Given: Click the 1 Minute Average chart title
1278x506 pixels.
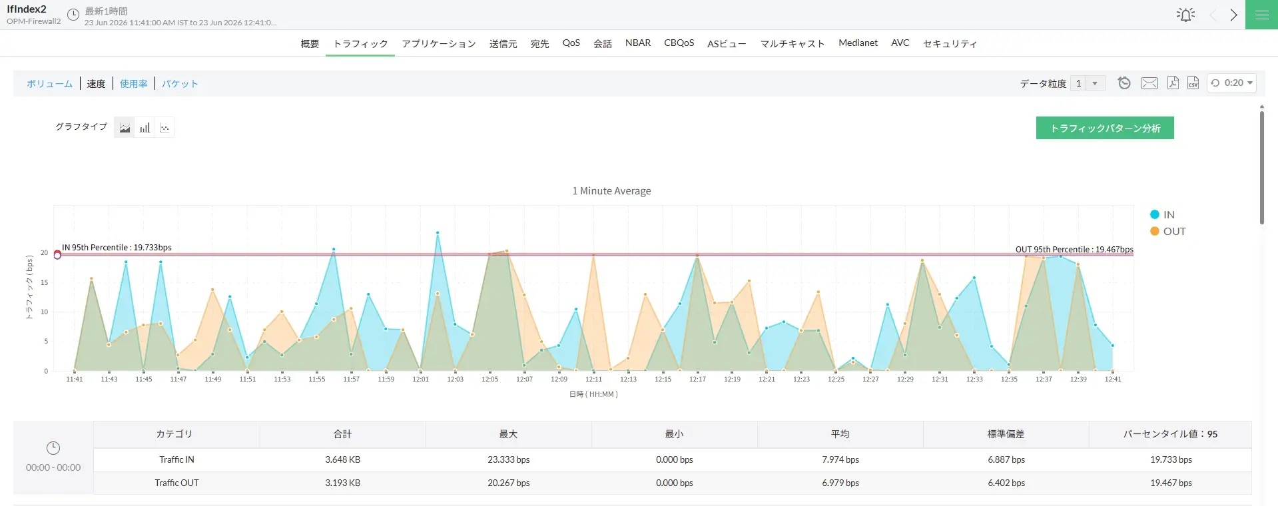Looking at the screenshot, I should pyautogui.click(x=611, y=191).
